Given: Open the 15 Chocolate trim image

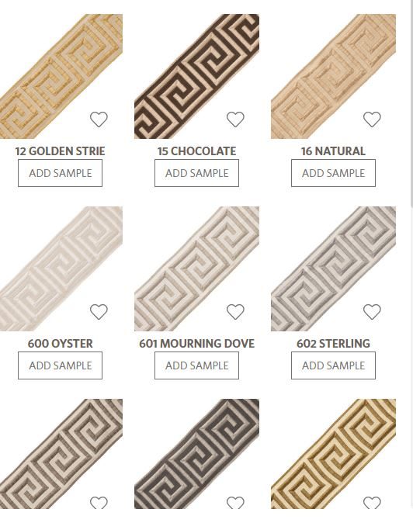Looking at the screenshot, I should click(197, 76).
